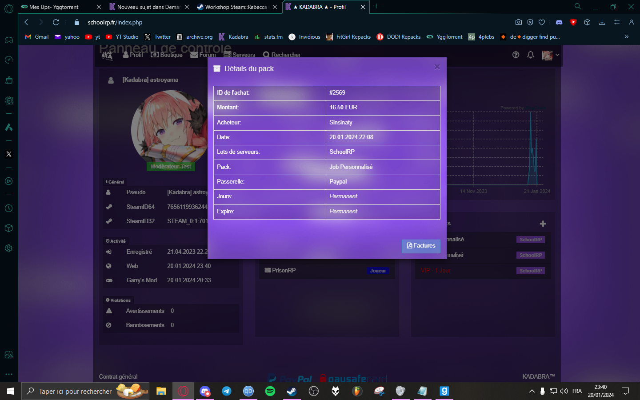Switch to the Mes Ups- Yggtorrent tab
The height and width of the screenshot is (400, 640).
pos(61,7)
